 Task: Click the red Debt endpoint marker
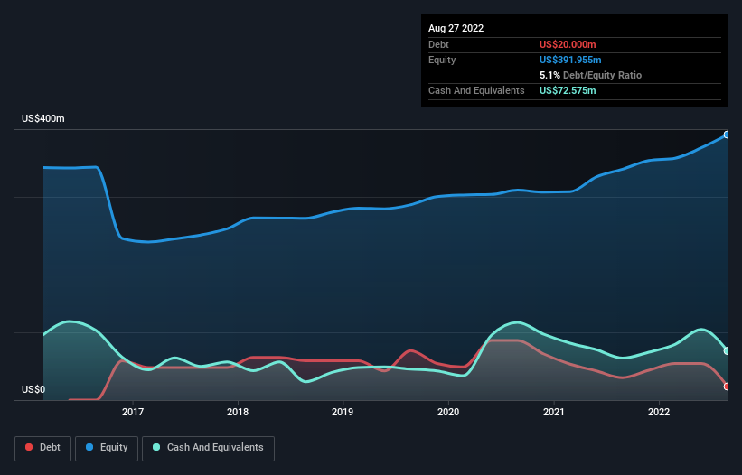pos(727,387)
